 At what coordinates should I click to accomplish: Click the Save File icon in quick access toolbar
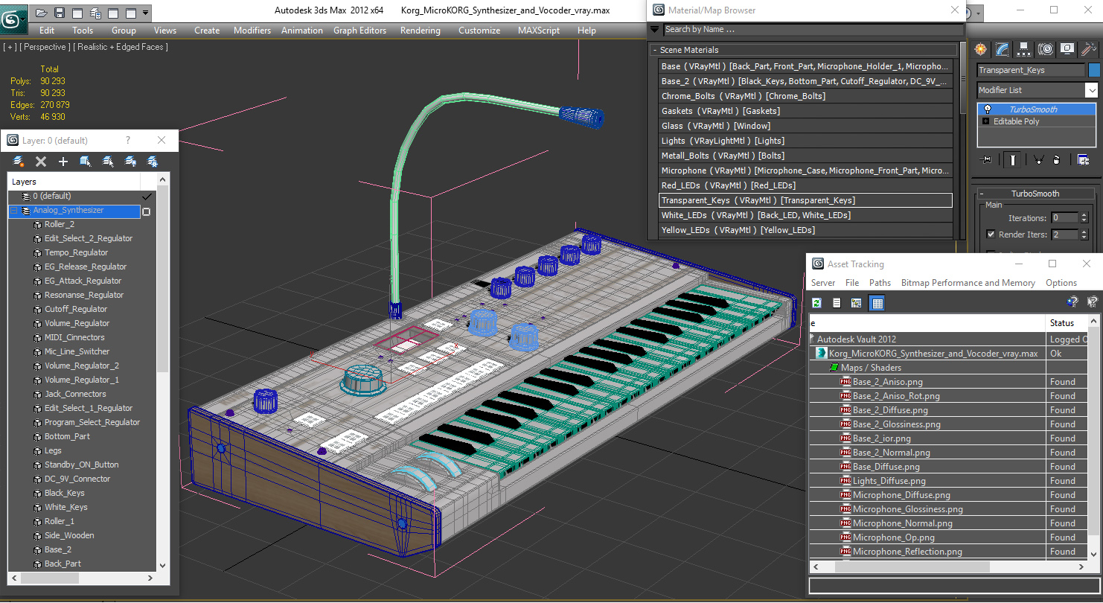click(59, 13)
